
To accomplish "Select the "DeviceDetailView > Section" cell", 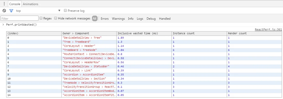I will [x=89, y=79].
